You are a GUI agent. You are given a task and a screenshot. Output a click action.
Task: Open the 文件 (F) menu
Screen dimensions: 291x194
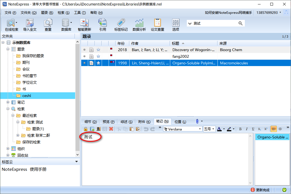pyautogui.click(x=11, y=13)
